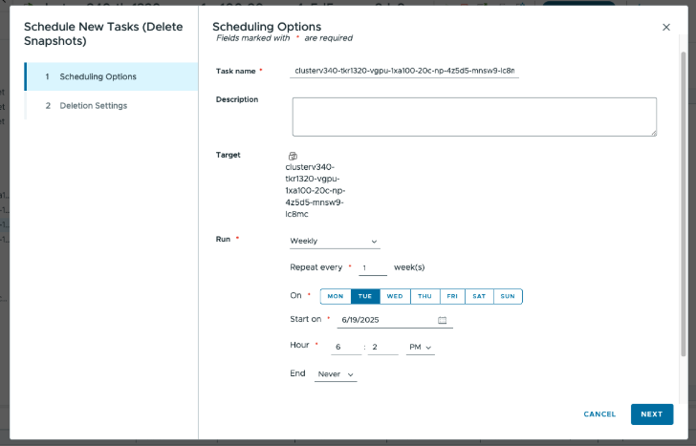Viewport: 696px width, 446px height.
Task: Expand the AM/PM selector
Action: pyautogui.click(x=420, y=348)
